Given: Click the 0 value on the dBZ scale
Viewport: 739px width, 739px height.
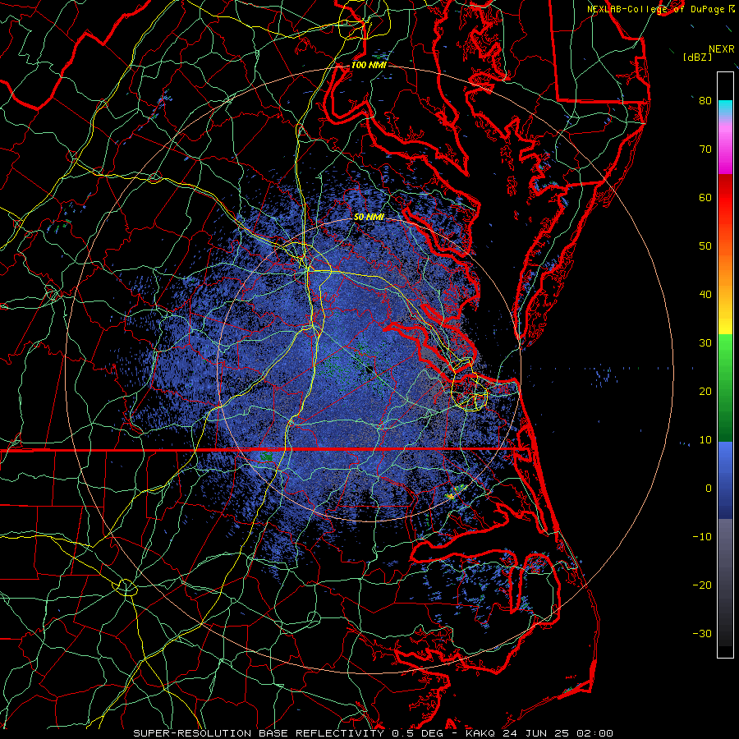Looking at the screenshot, I should click(709, 489).
